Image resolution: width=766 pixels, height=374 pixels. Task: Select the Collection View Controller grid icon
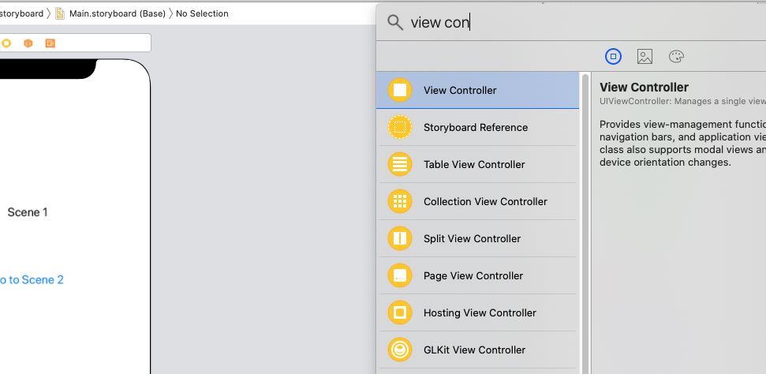click(x=400, y=201)
